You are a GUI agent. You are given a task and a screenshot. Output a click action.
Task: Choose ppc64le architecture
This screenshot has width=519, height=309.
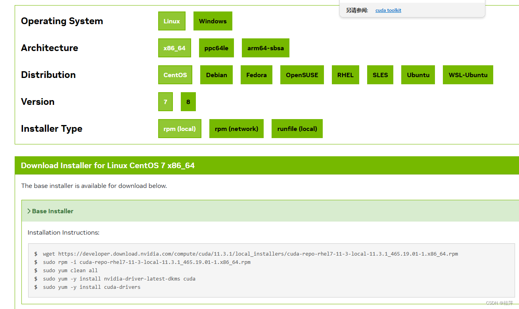216,48
